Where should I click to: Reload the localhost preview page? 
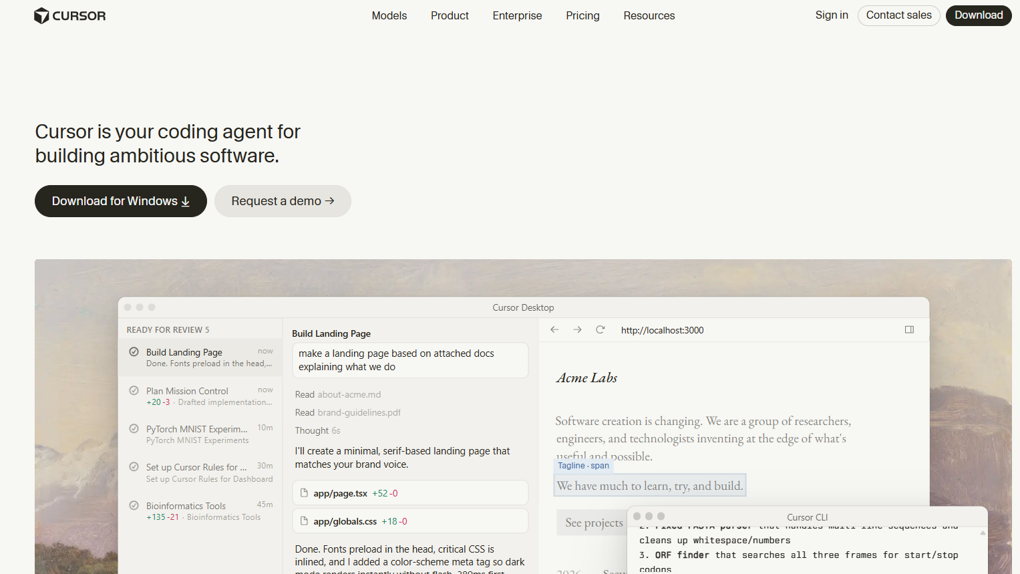click(x=601, y=329)
